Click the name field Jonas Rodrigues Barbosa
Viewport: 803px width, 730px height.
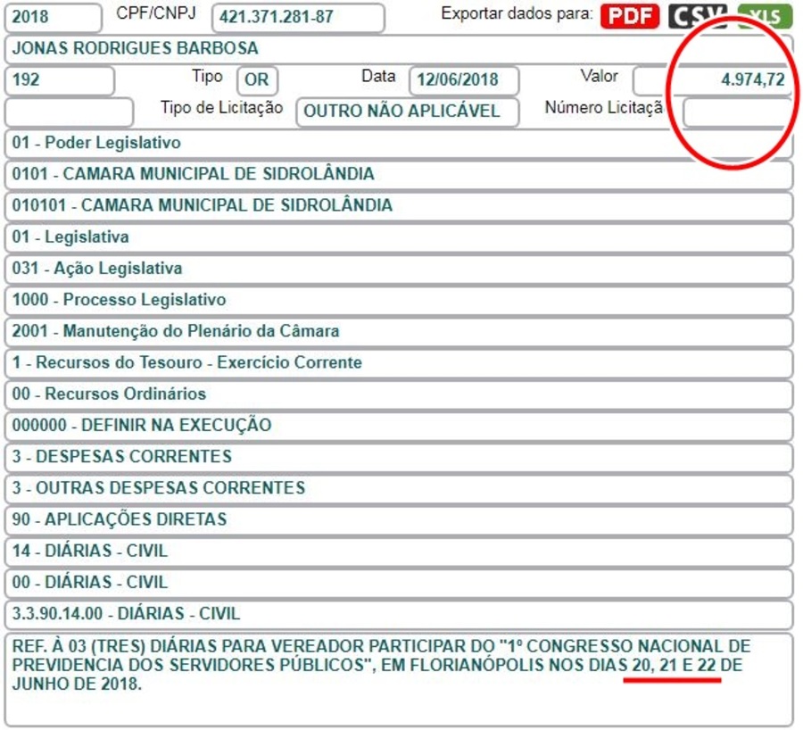tap(397, 48)
